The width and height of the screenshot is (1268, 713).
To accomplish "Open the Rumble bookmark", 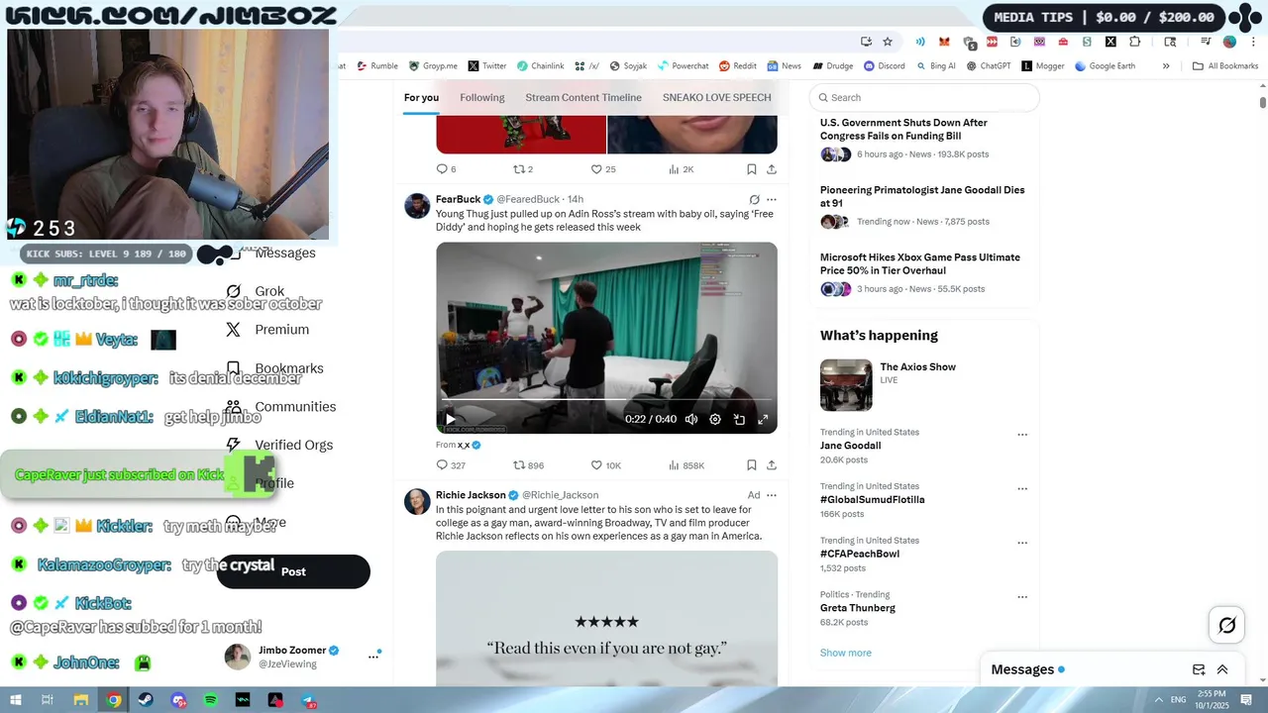I will [376, 66].
